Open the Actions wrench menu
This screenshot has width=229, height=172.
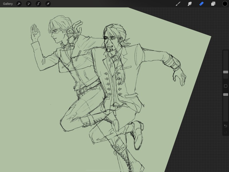[x=19, y=4]
